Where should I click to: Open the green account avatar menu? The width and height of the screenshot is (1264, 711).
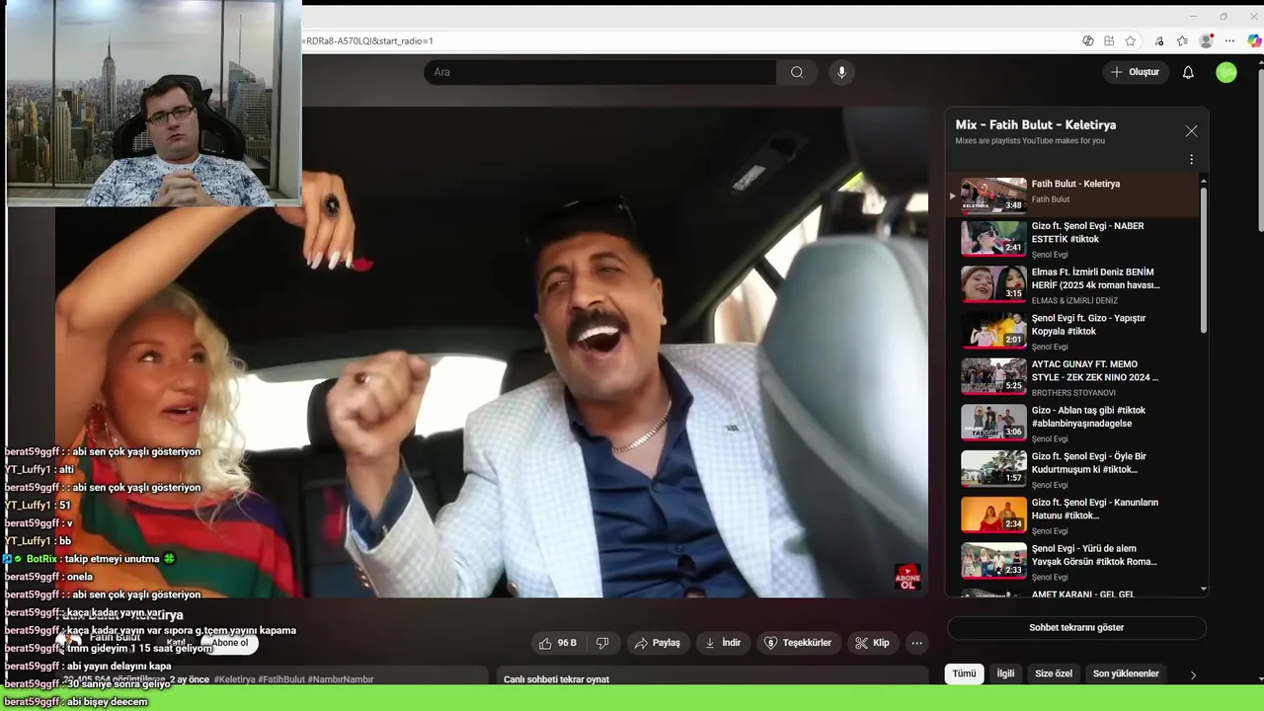[x=1226, y=72]
